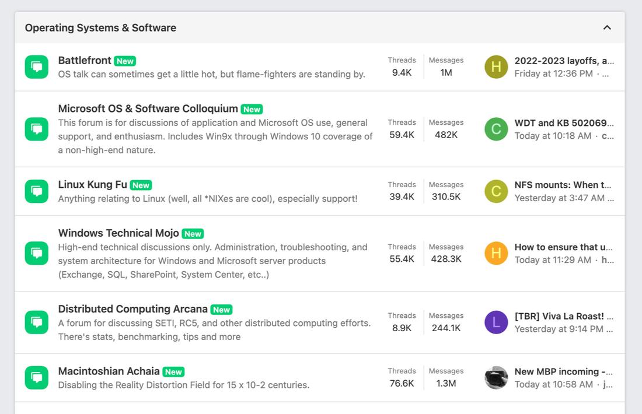The image size is (642, 414).
Task: Click the Linux Kung Fu forum icon
Action: 36,191
